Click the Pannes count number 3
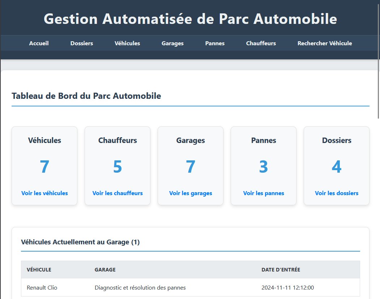 [x=264, y=167]
